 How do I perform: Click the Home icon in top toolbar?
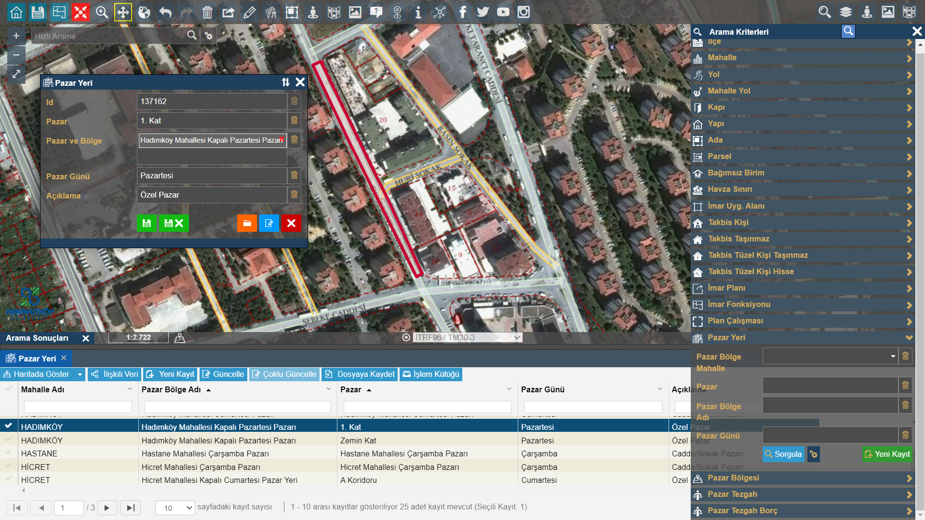point(16,12)
